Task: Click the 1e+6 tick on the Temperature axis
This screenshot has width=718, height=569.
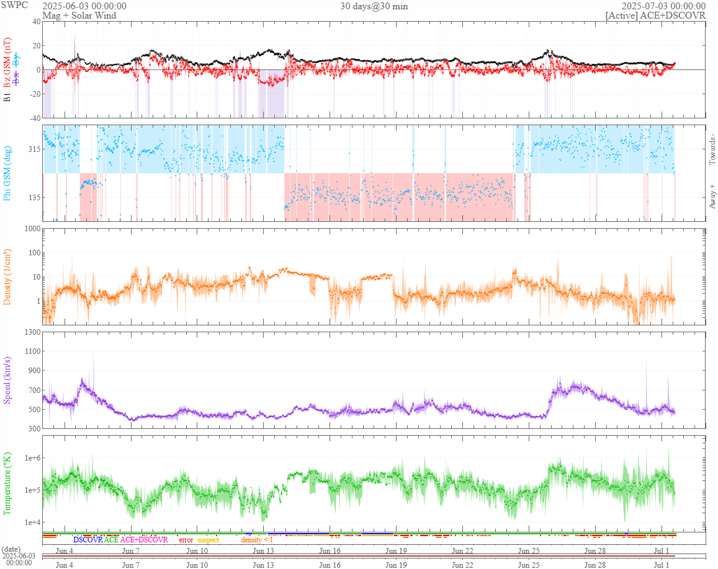Action: click(32, 458)
